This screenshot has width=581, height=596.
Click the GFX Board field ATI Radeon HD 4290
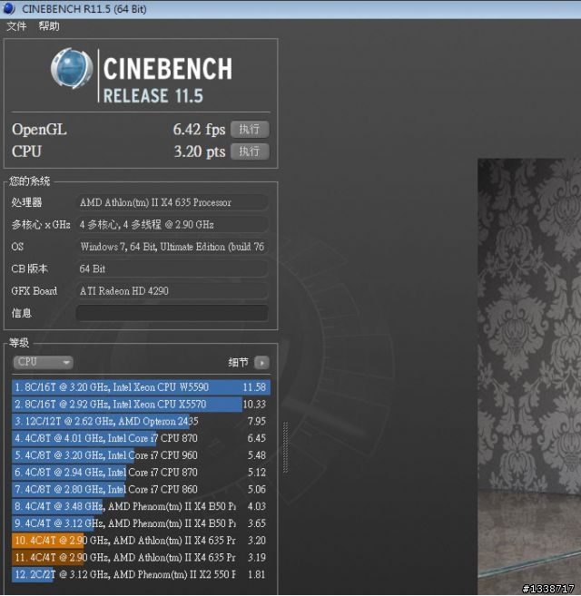point(172,291)
